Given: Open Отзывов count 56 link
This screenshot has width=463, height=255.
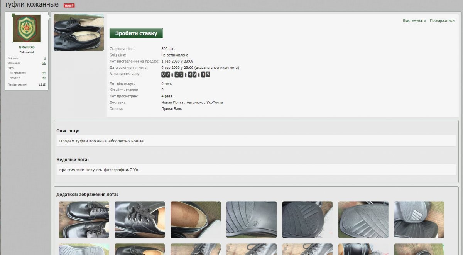Looking at the screenshot, I should click(44, 63).
